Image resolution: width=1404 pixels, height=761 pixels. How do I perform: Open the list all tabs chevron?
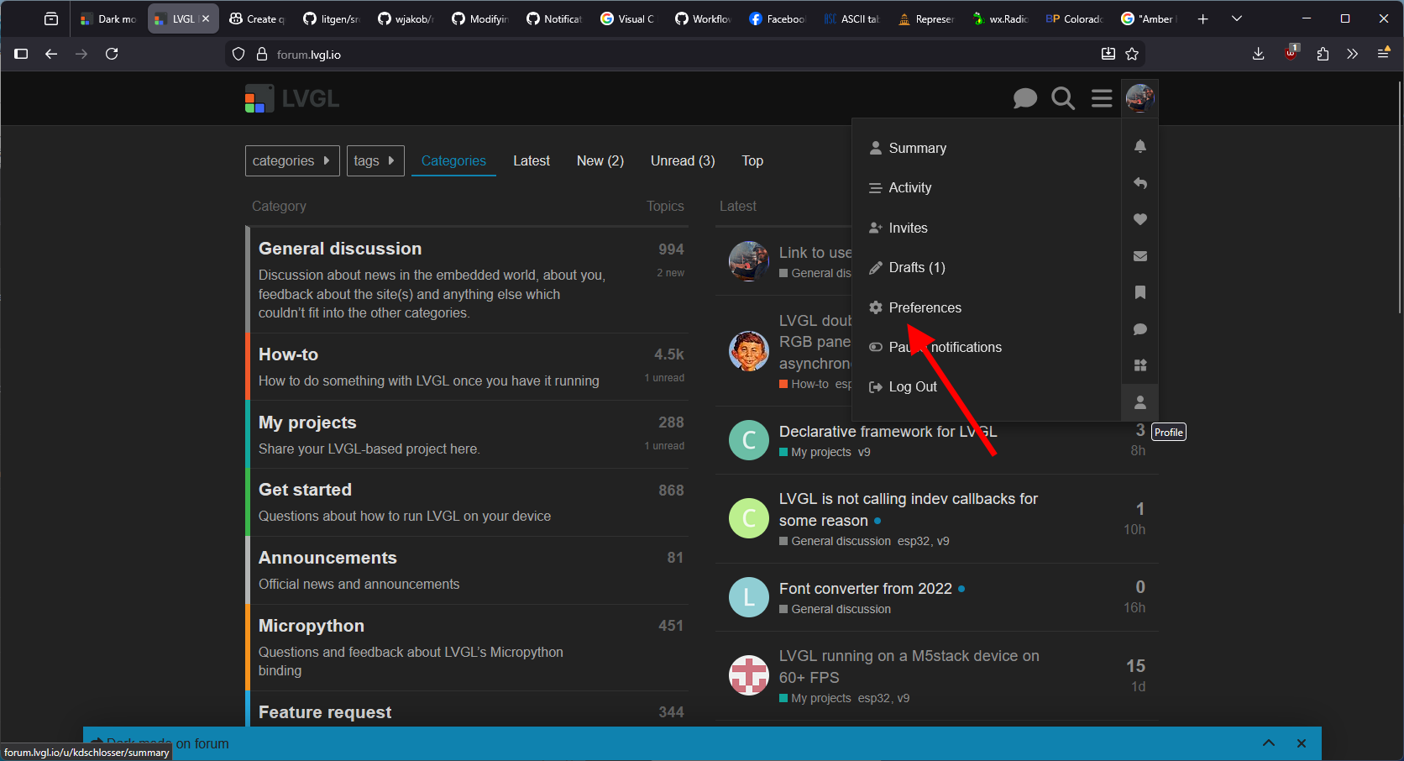point(1236,18)
